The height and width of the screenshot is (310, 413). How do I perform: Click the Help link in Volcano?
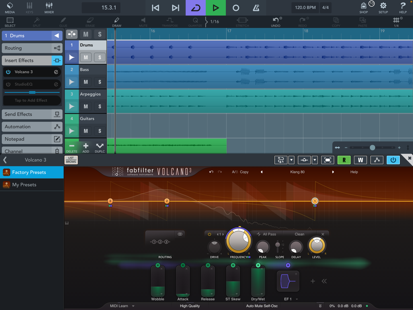click(354, 172)
